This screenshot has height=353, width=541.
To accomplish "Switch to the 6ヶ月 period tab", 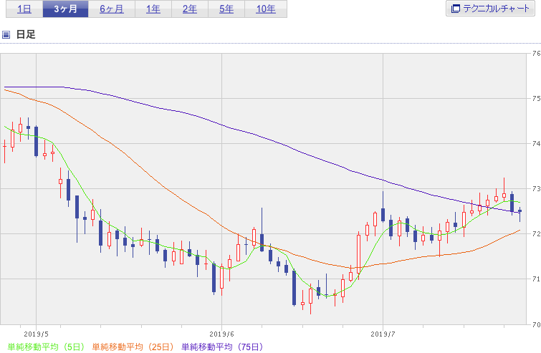I will click(x=112, y=9).
